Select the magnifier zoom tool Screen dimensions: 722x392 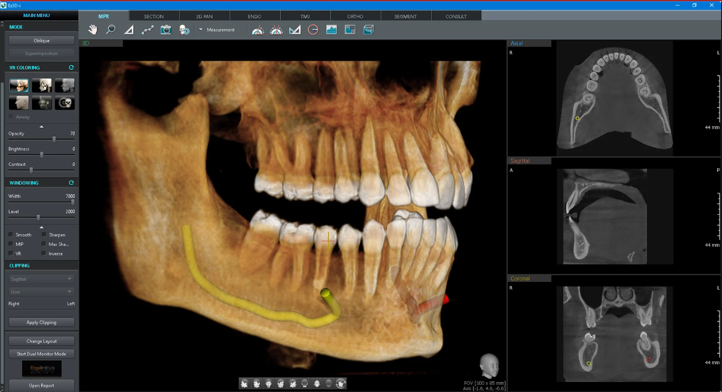111,30
